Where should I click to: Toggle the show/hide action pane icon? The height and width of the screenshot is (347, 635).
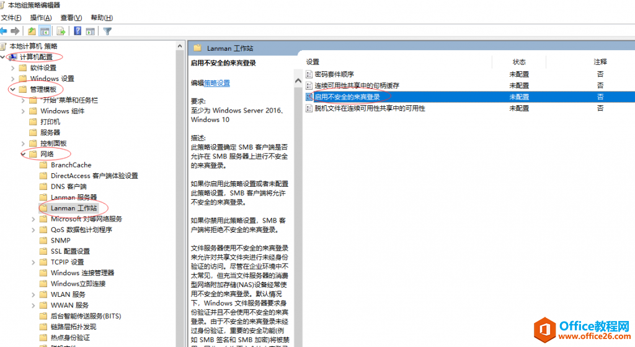tap(91, 31)
